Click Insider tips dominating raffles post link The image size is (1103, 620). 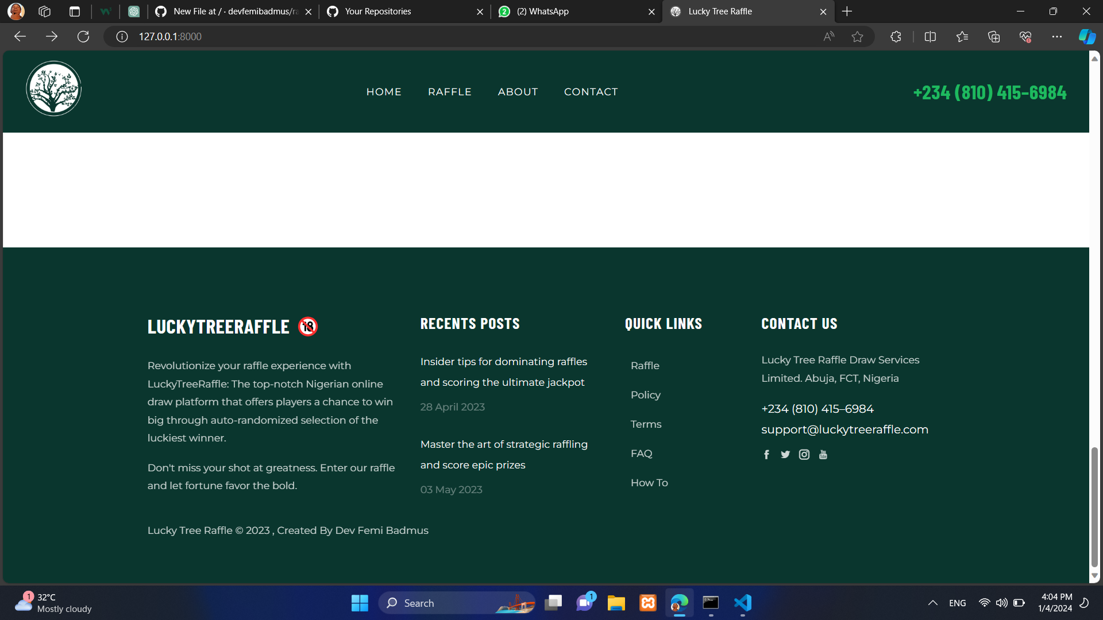(x=504, y=371)
